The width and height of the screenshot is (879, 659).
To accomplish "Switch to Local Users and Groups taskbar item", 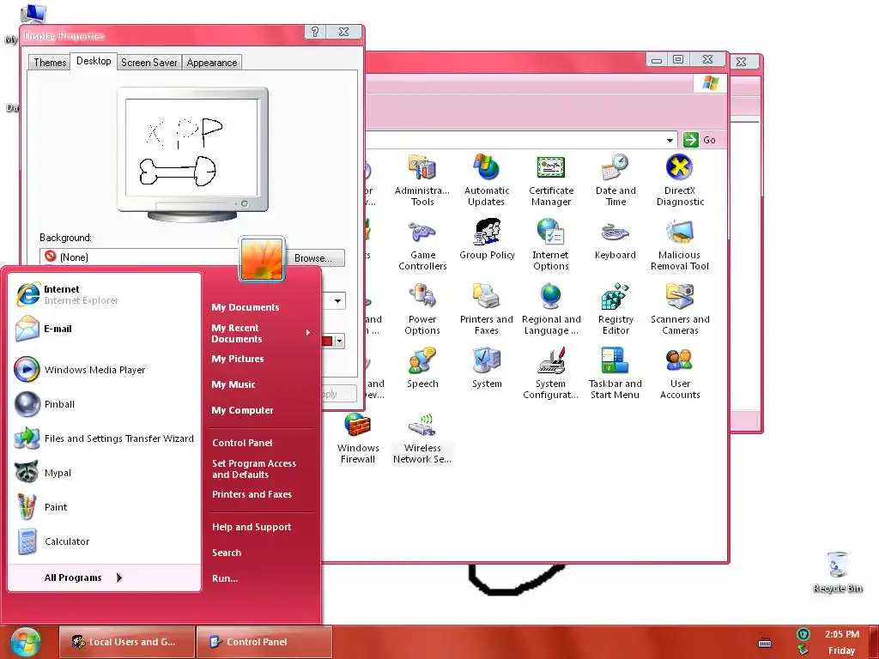I will 127,642.
